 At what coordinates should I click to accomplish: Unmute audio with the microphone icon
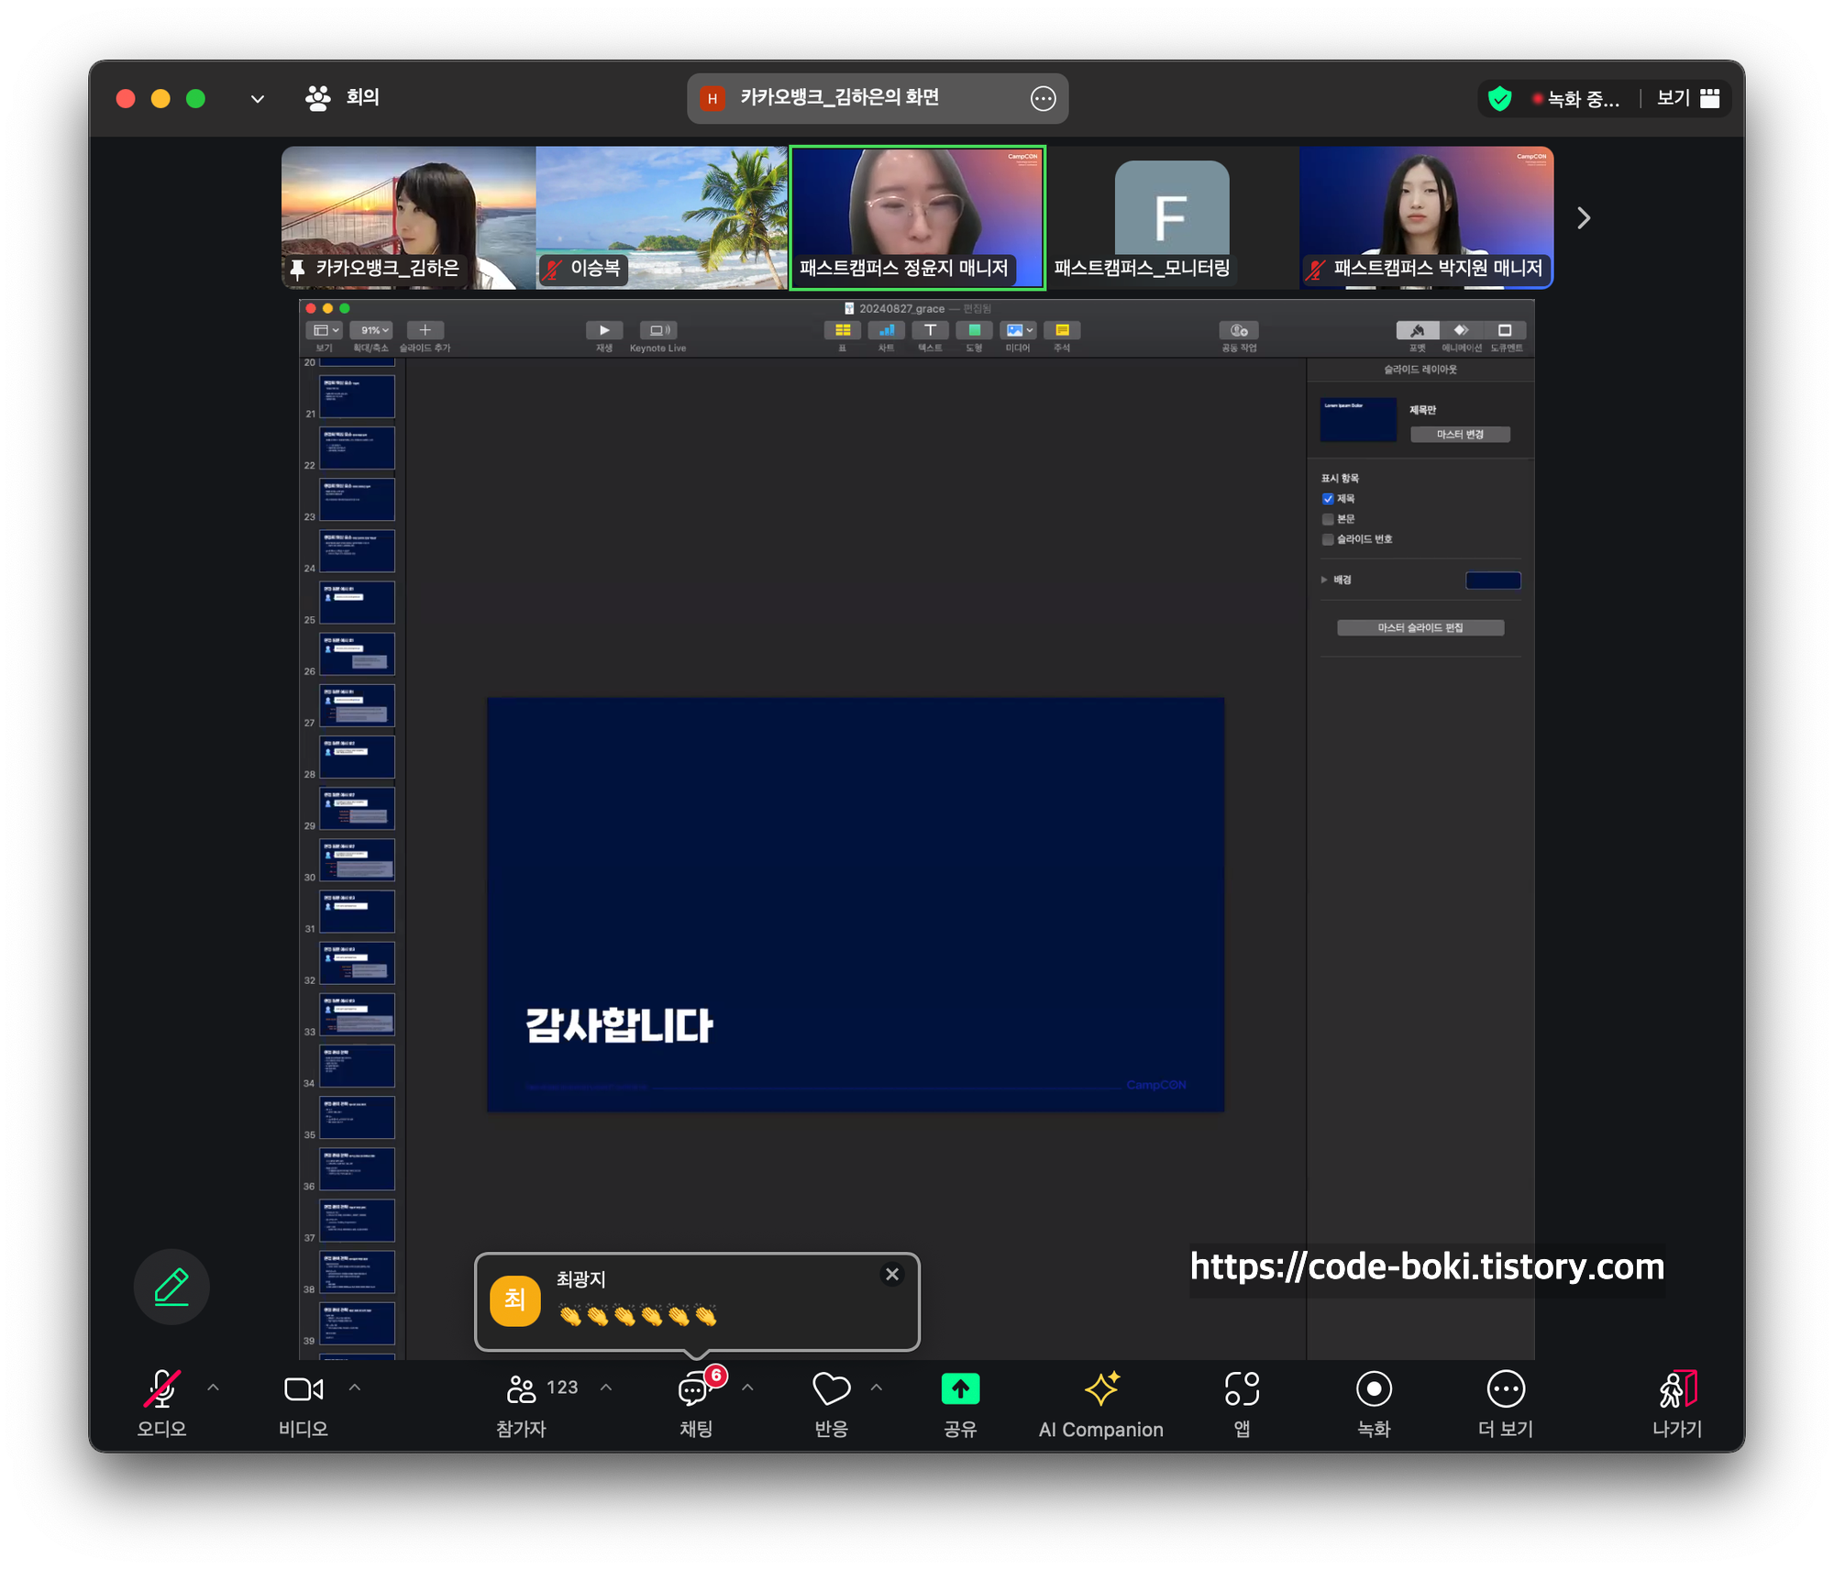[161, 1388]
